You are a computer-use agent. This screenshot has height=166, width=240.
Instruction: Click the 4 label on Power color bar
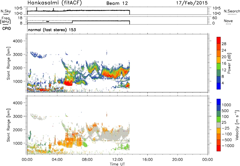click(x=223, y=83)
